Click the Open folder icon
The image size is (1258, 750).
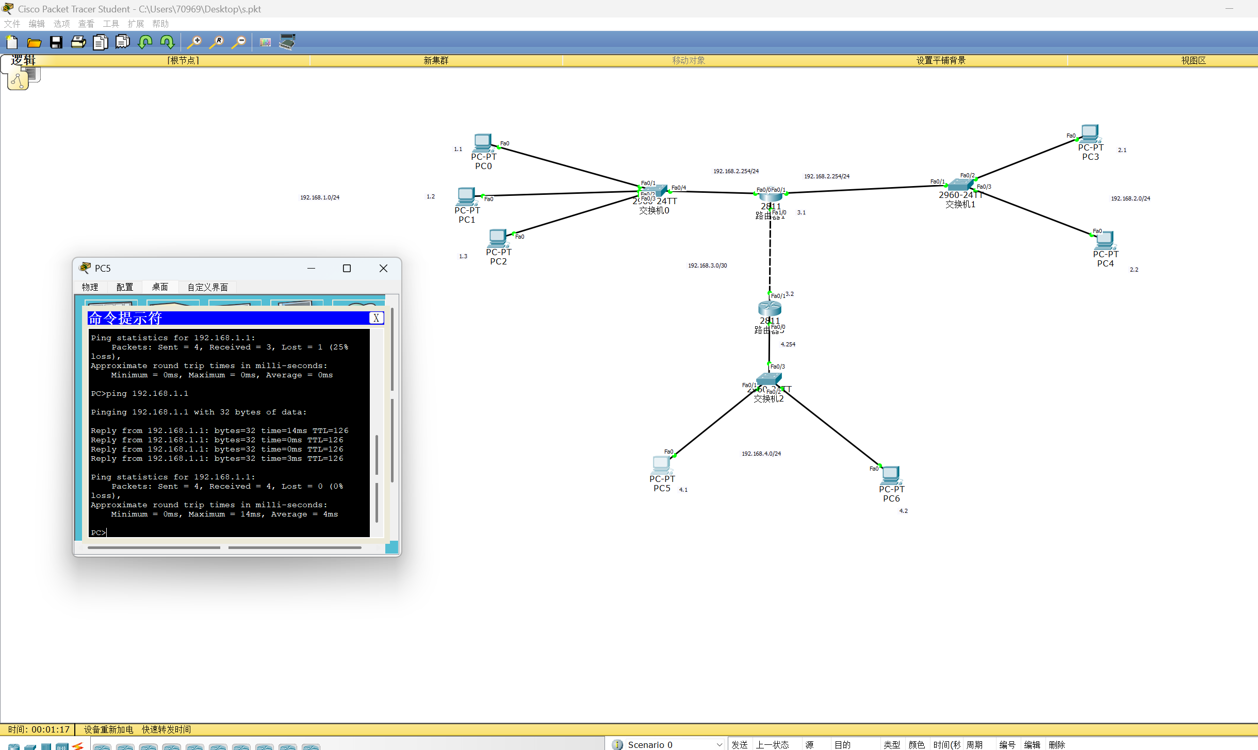[x=34, y=42]
